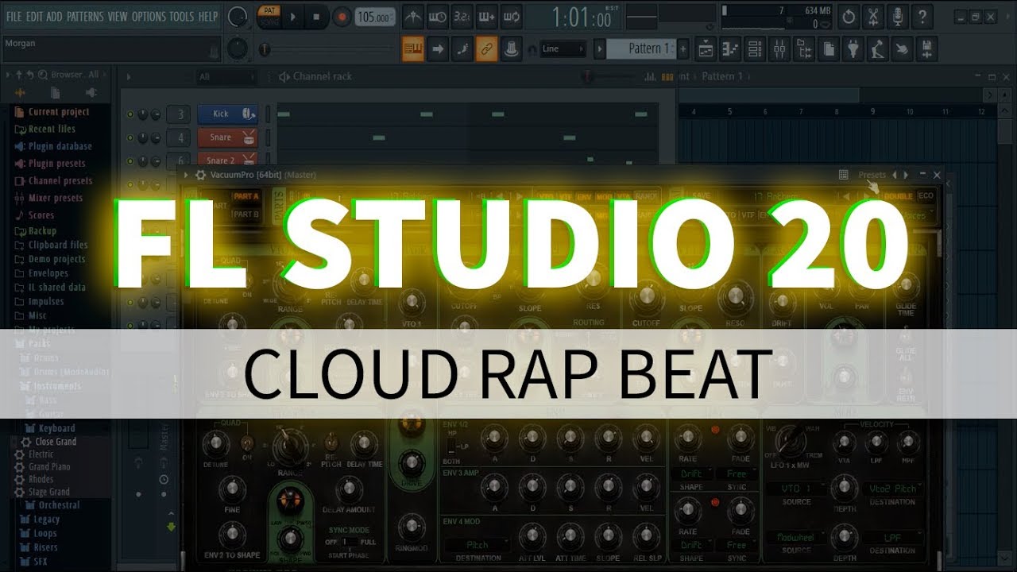
Task: Expand the Orchestral browser folder
Action: 52,504
